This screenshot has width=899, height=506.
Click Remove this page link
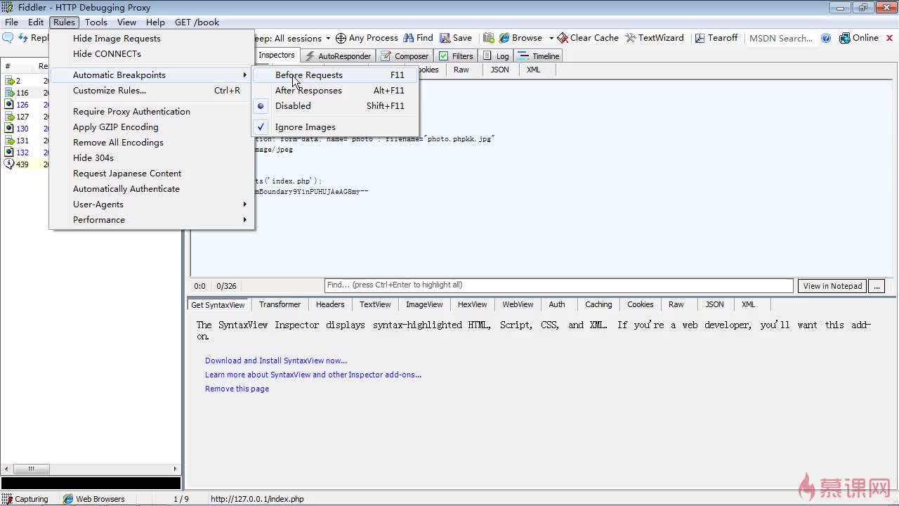click(237, 389)
